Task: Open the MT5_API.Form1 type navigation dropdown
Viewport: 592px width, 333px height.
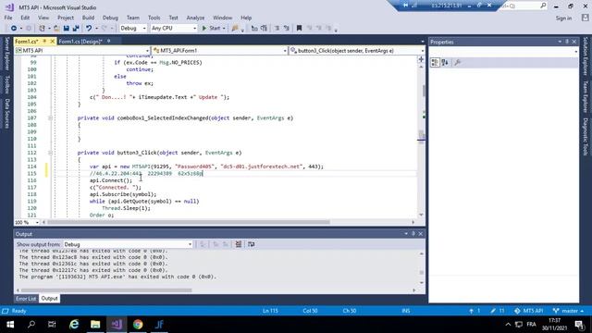Action: point(220,51)
